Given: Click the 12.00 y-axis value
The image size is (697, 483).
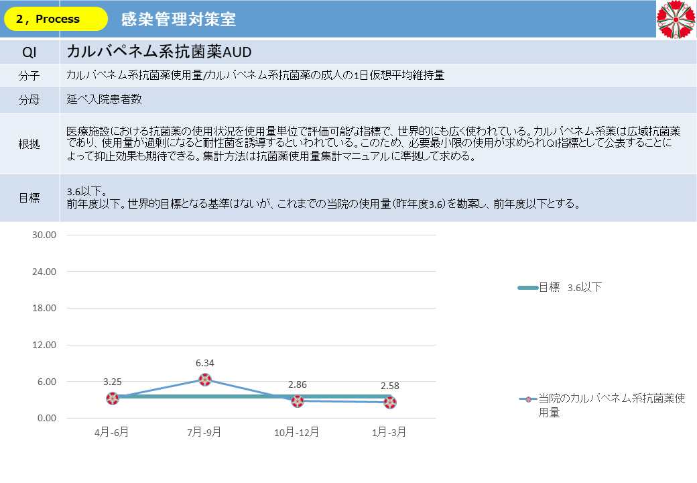Looking at the screenshot, I should point(44,345).
